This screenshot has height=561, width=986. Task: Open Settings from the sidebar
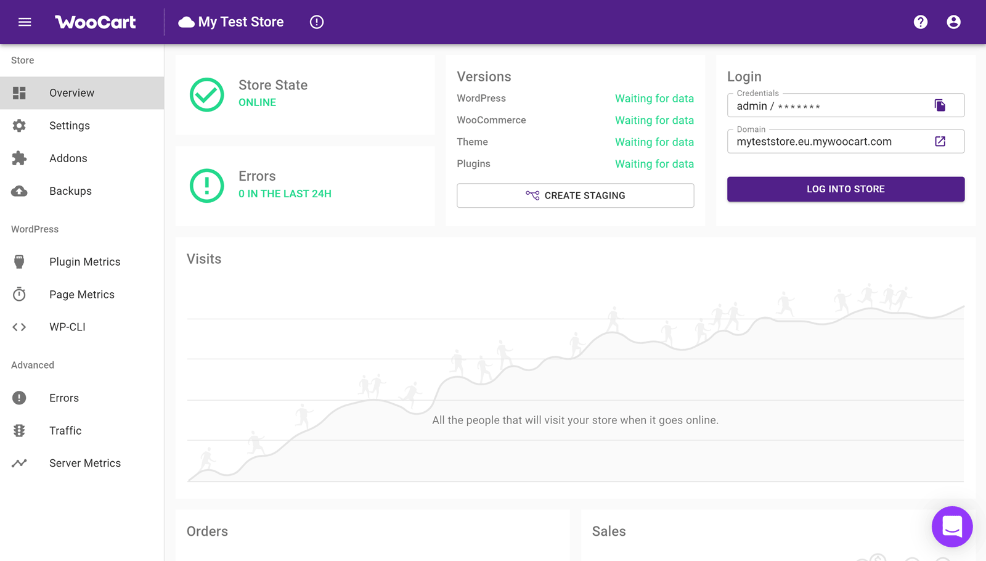tap(82, 126)
